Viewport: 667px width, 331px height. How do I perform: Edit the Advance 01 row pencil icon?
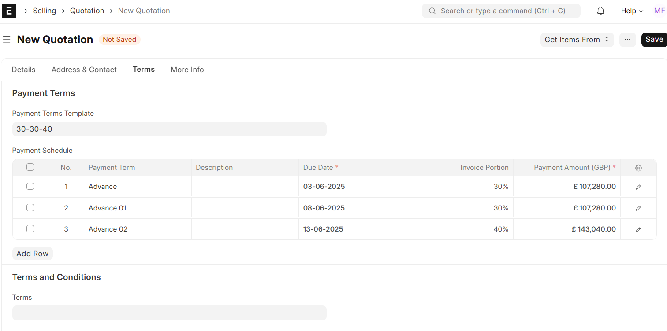pyautogui.click(x=638, y=208)
